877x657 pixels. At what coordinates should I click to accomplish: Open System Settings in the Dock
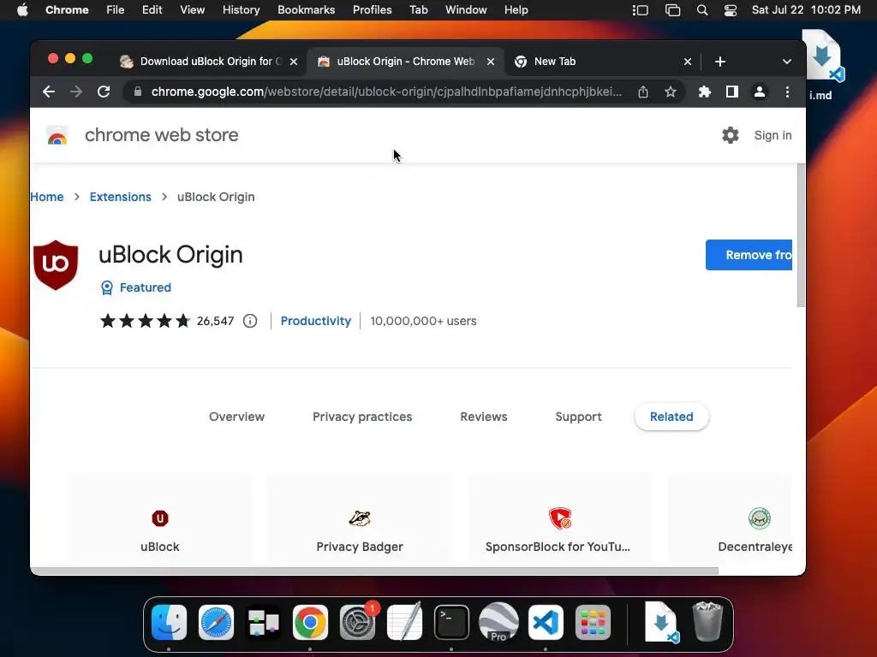coord(357,623)
